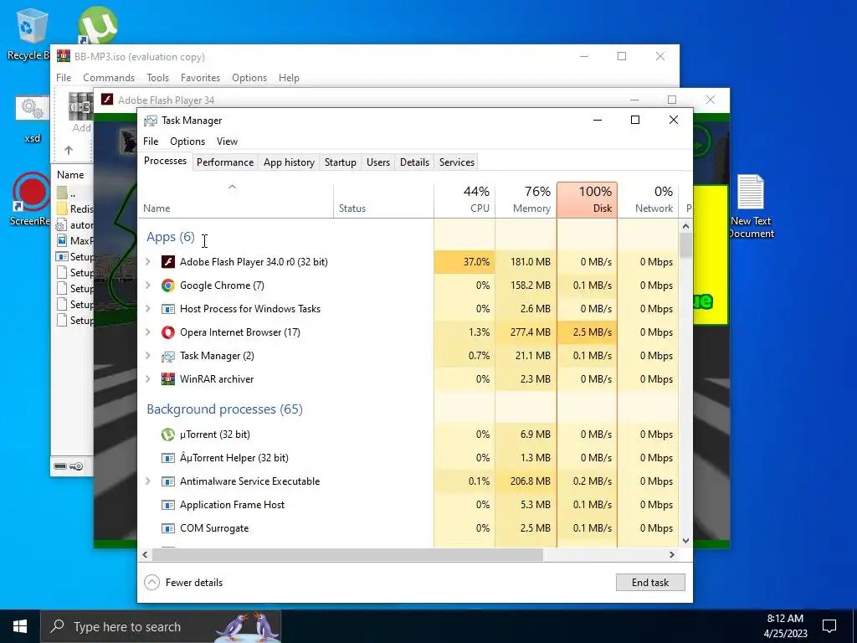Open the Task Manager Options menu
This screenshot has width=857, height=643.
pyautogui.click(x=187, y=141)
